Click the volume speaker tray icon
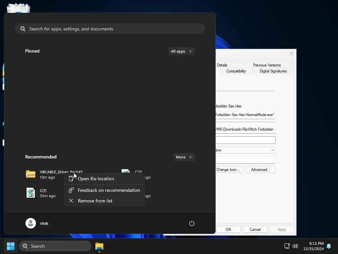338x254 pixels. [x=295, y=246]
